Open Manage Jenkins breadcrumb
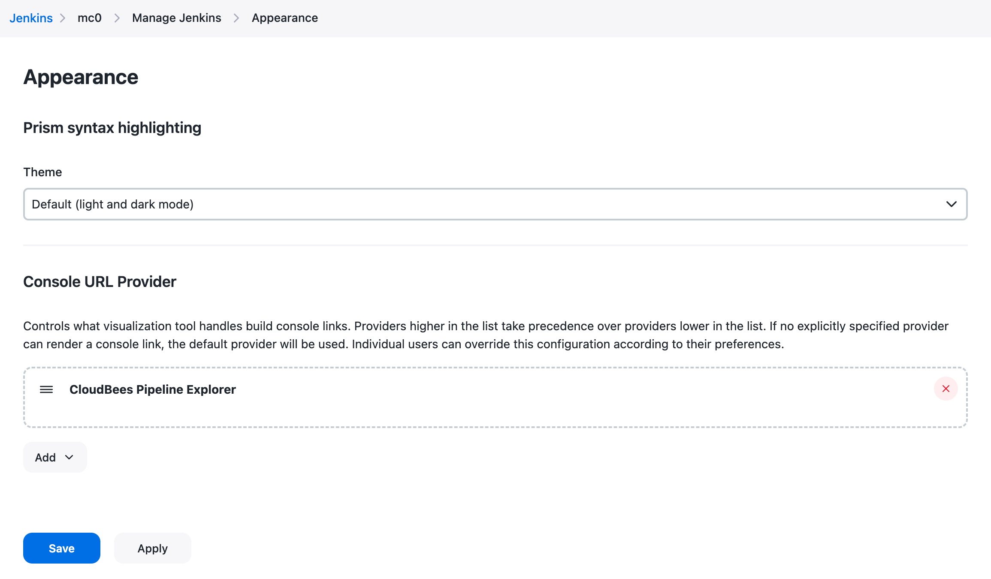 [x=176, y=18]
